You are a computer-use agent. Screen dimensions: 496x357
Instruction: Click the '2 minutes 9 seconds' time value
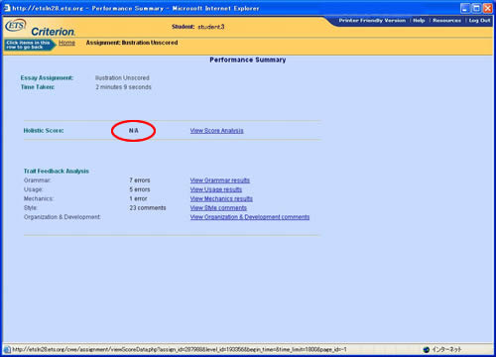[123, 87]
